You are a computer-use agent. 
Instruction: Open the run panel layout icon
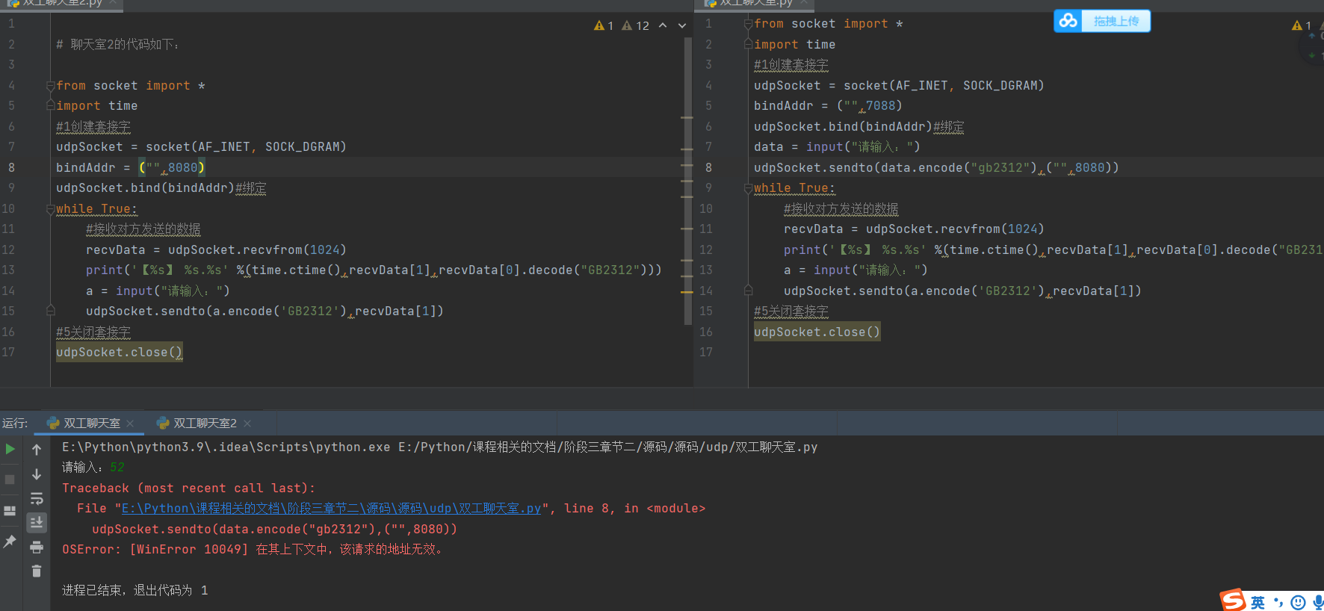pos(10,511)
